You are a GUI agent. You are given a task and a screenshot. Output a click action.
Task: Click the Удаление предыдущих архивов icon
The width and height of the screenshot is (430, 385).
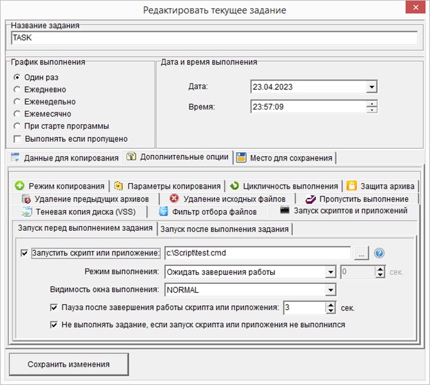coord(26,199)
